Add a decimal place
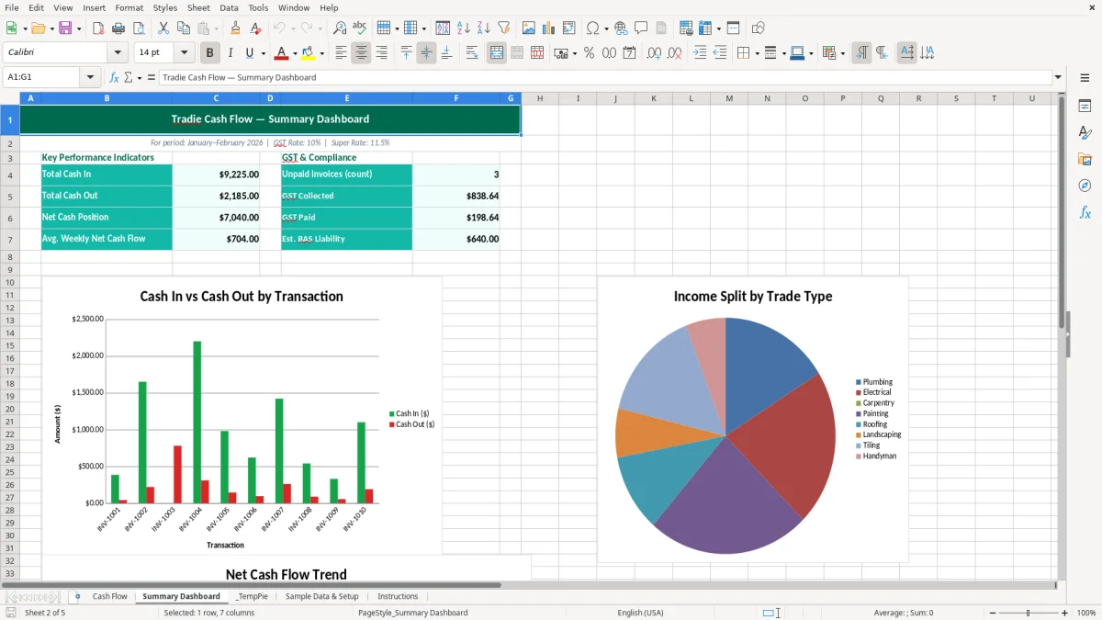The image size is (1102, 620). [654, 53]
